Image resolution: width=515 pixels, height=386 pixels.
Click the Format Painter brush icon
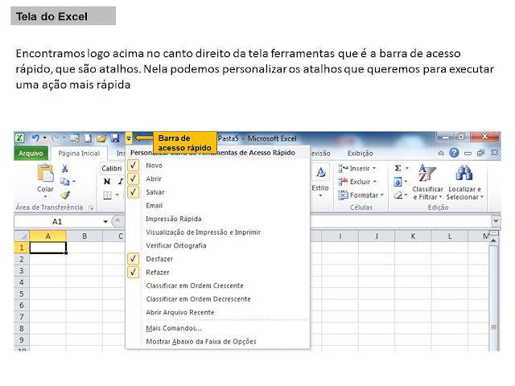click(65, 195)
